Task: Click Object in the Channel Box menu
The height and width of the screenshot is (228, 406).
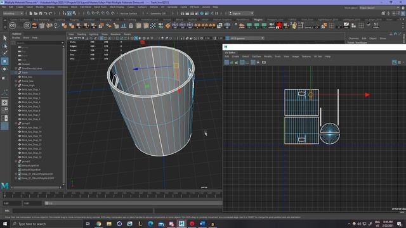Action: click(373, 39)
